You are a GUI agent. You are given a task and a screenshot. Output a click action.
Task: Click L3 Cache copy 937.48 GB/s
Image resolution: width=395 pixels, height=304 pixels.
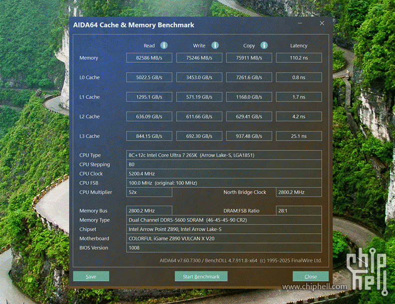click(x=249, y=136)
